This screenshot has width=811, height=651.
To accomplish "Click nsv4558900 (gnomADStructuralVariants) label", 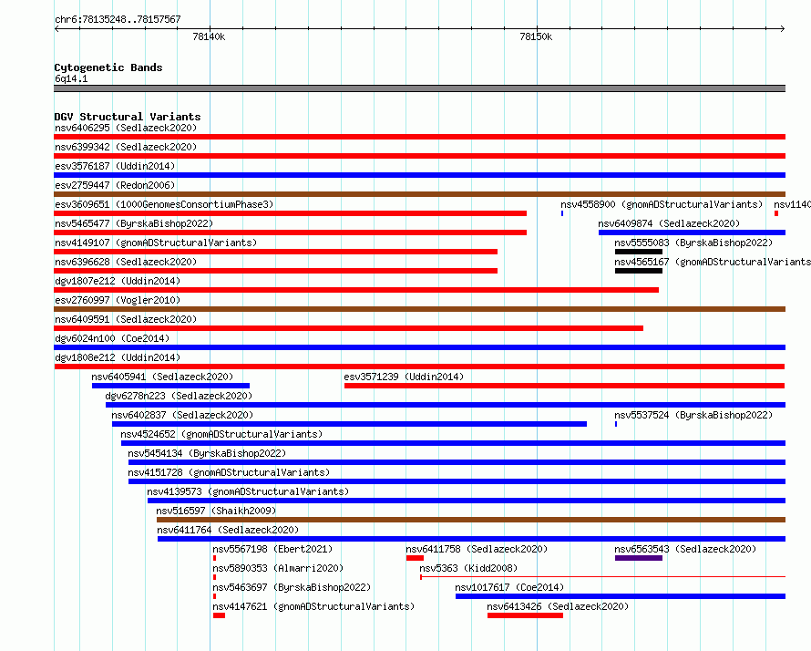I will coord(662,204).
